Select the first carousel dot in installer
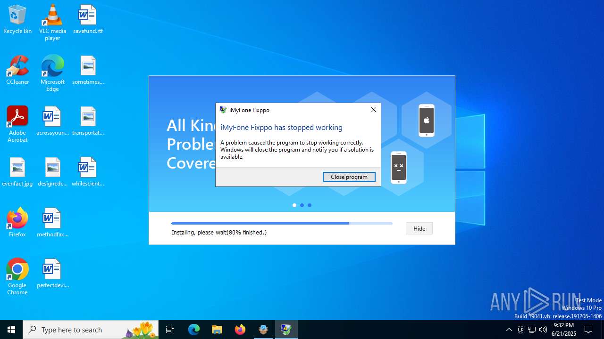The width and height of the screenshot is (604, 339). point(294,205)
